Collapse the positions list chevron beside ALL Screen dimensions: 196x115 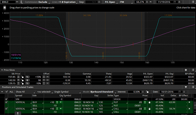2,92
